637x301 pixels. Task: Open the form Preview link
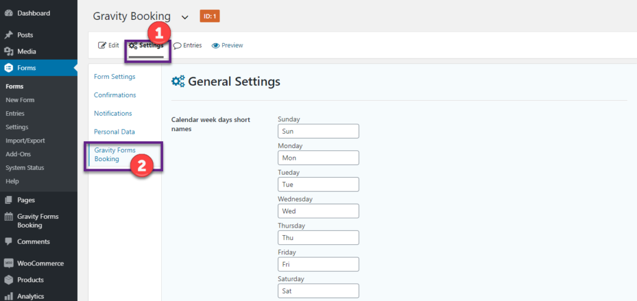point(227,45)
